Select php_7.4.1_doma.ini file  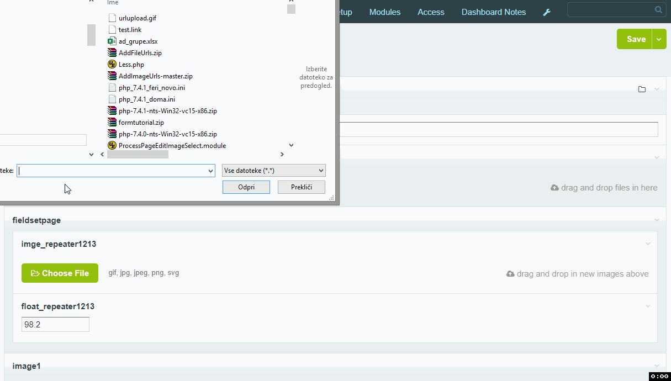[x=146, y=99]
